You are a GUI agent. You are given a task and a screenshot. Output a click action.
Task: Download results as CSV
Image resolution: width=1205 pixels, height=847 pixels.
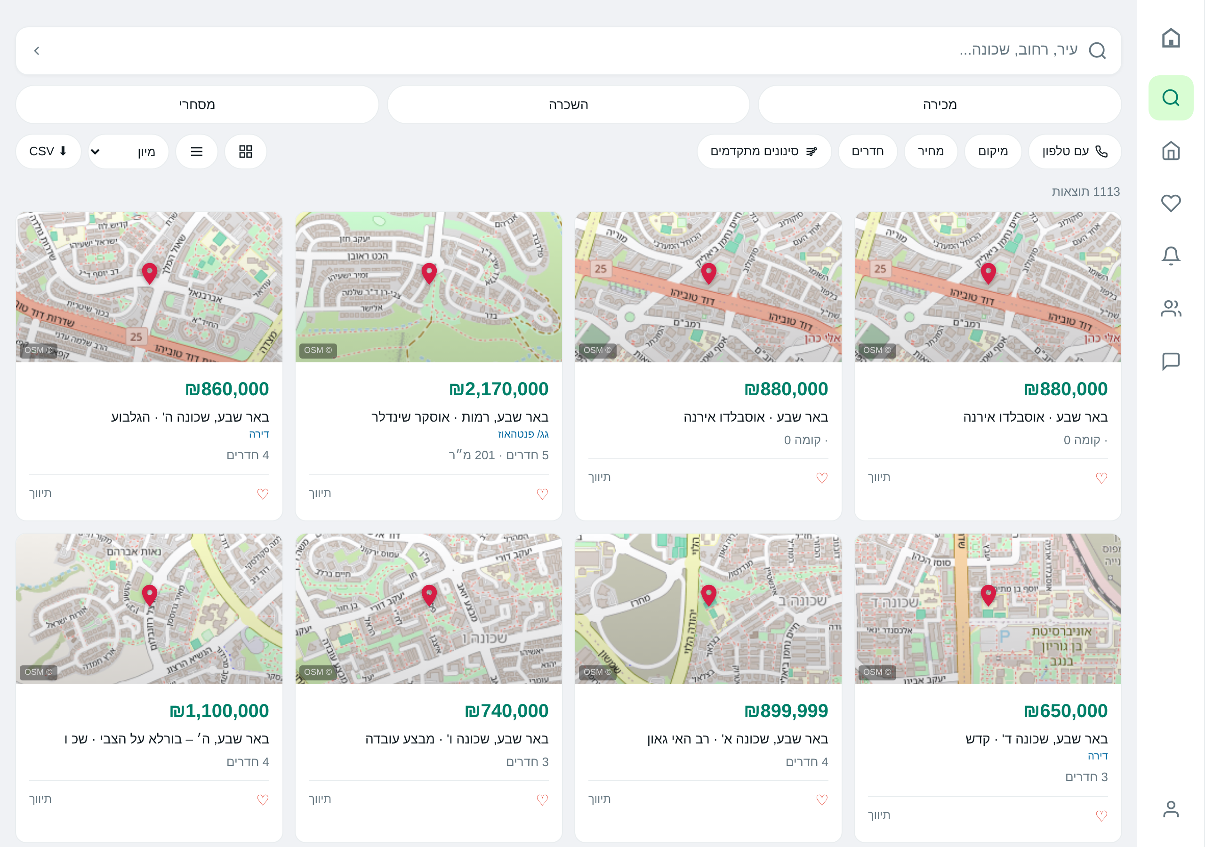(48, 152)
